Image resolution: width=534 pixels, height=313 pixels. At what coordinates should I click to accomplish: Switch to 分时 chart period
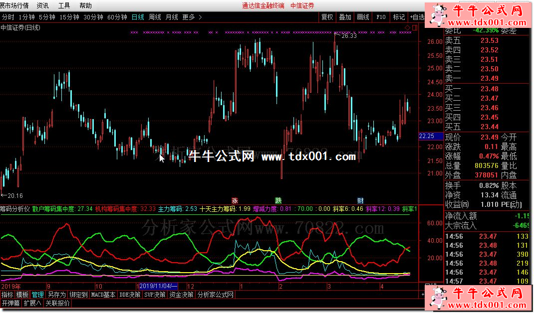click(x=8, y=17)
